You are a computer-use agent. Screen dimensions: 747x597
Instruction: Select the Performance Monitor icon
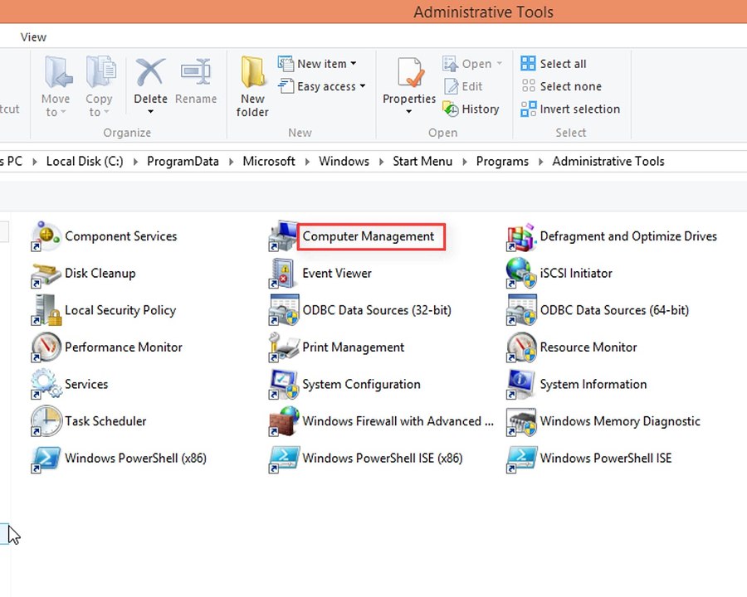click(46, 347)
